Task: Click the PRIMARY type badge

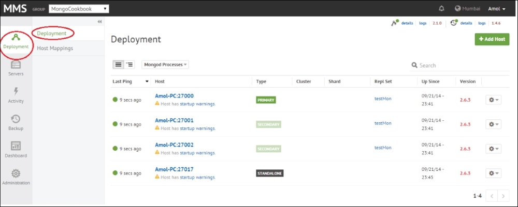Action: pos(266,100)
